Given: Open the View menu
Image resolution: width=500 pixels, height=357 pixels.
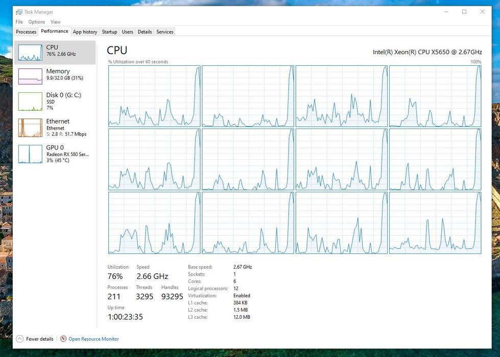Looking at the screenshot, I should pyautogui.click(x=56, y=22).
